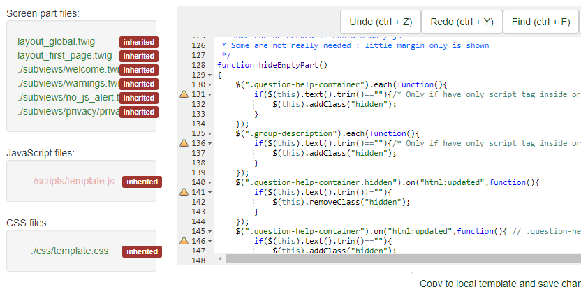Click Copy to local template and save button
The height and width of the screenshot is (287, 581).
click(497, 283)
